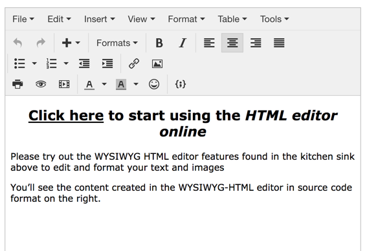Open the text color picker arrow
The height and width of the screenshot is (251, 367).
(x=104, y=84)
